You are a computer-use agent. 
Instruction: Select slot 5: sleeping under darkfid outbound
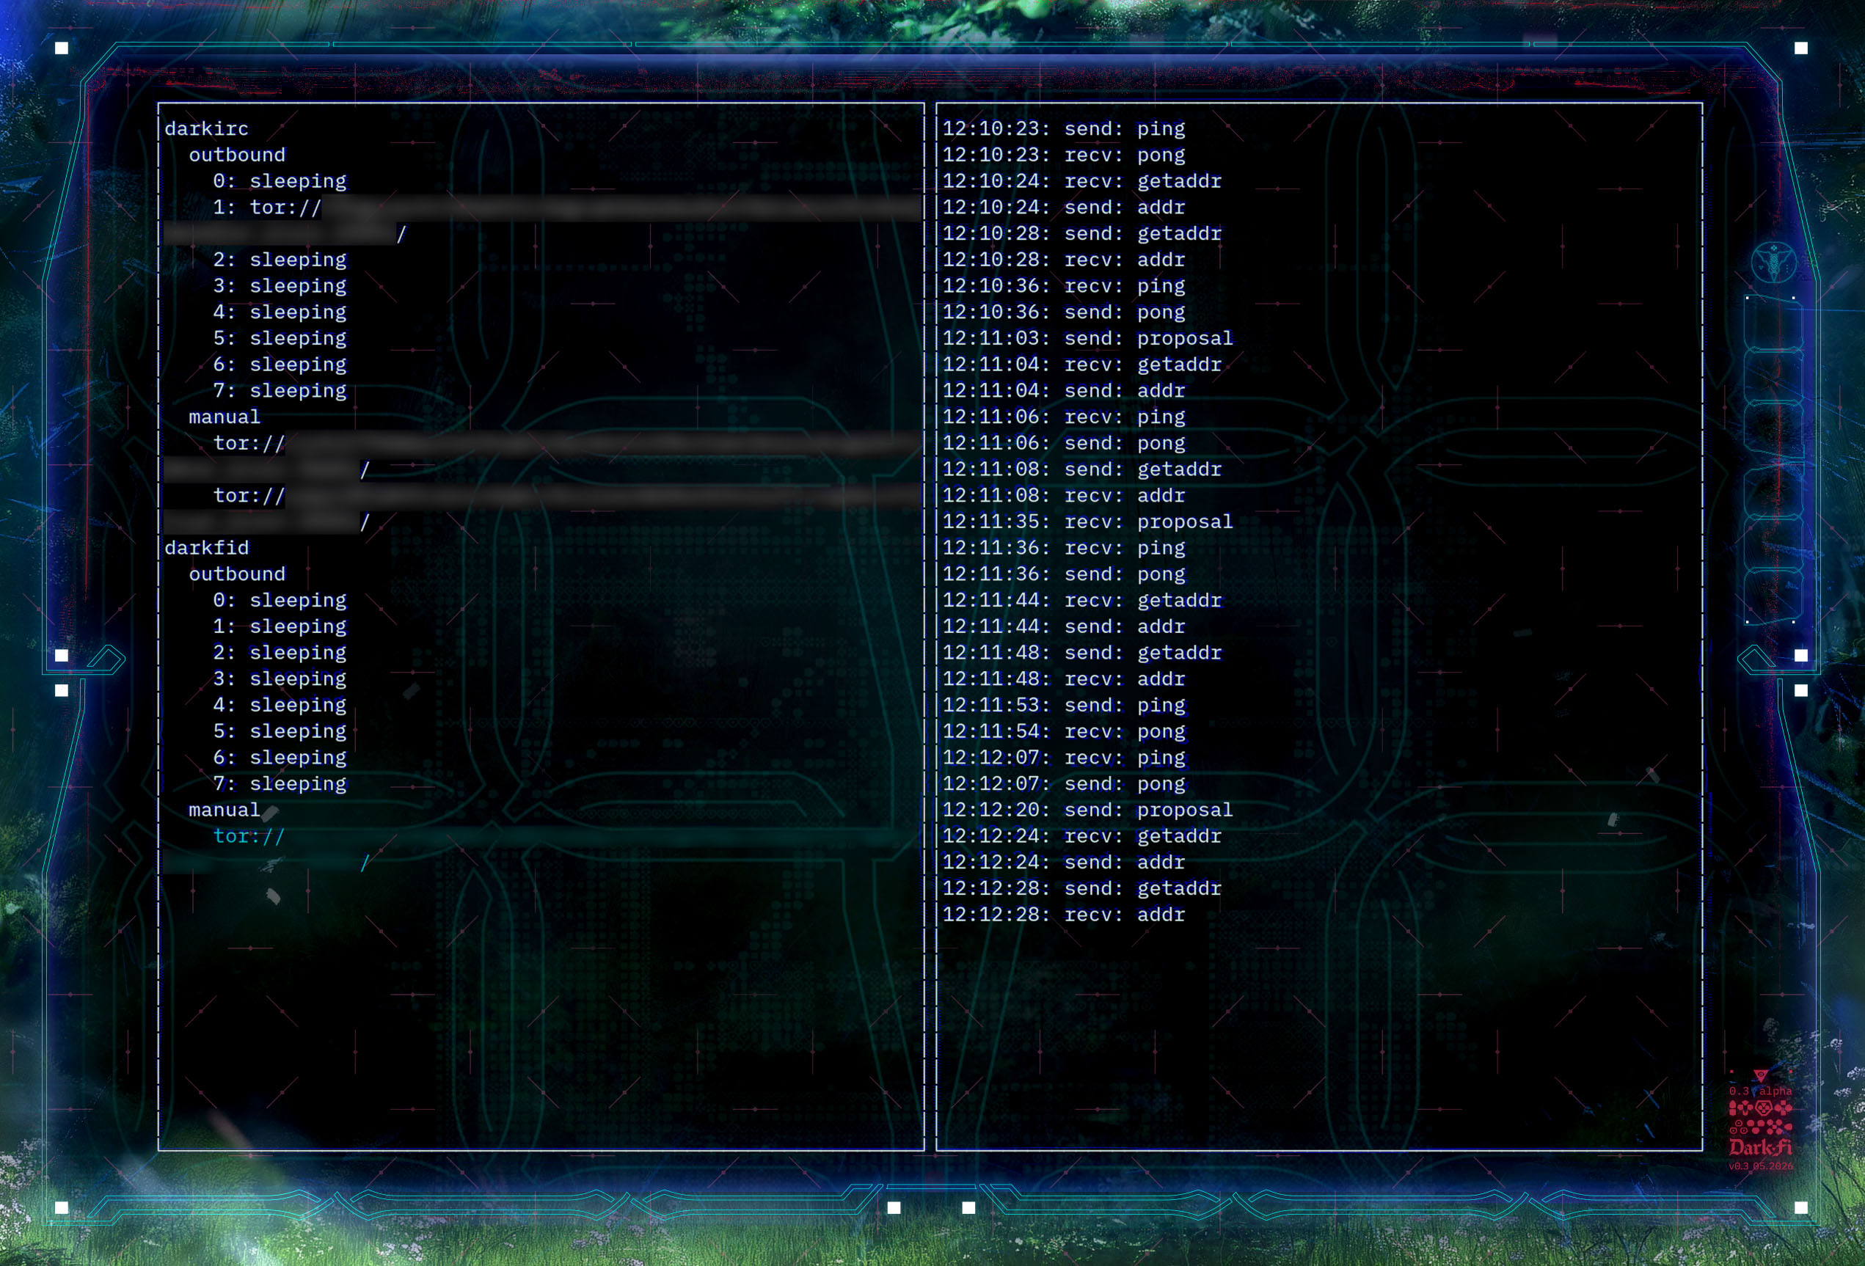coord(280,732)
